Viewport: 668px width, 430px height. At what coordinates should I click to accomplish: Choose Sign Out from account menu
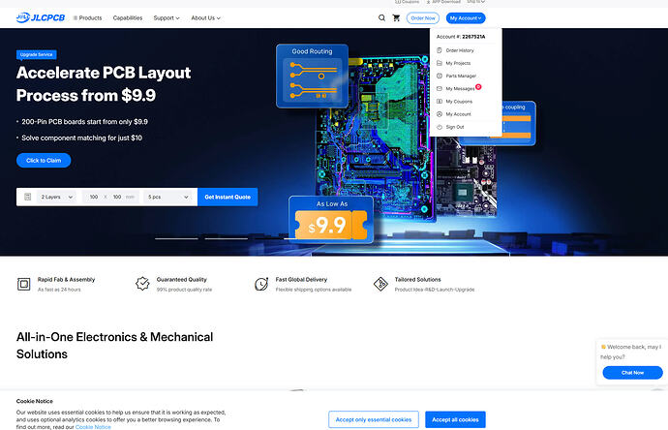tap(454, 127)
